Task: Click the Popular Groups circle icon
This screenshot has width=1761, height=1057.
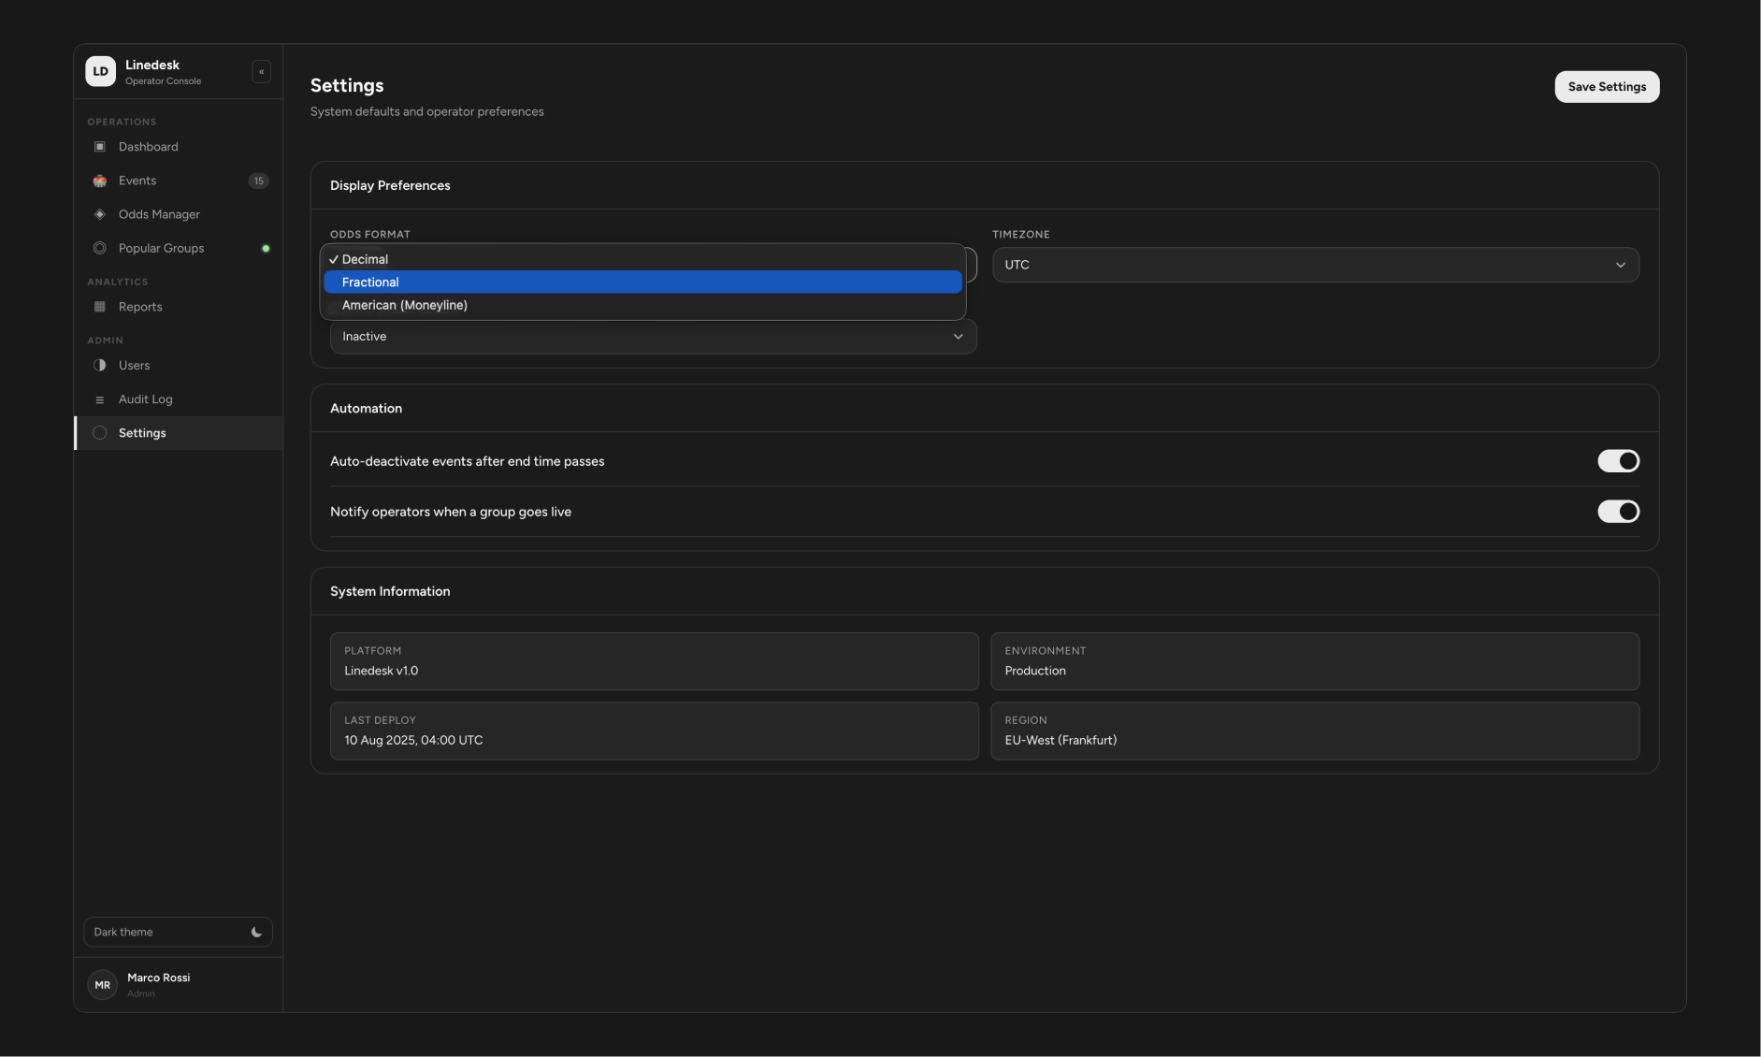Action: point(100,248)
